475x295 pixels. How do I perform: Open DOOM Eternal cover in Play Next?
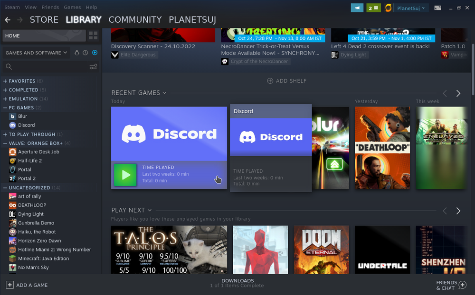(322, 250)
